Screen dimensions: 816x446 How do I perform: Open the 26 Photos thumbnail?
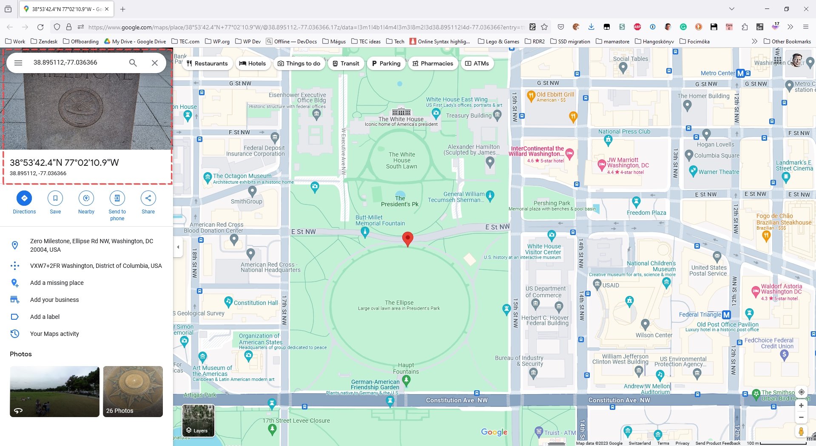[x=133, y=391]
